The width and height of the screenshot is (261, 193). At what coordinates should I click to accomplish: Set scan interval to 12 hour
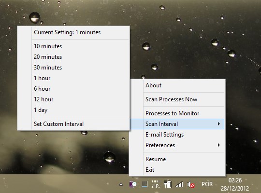point(73,99)
